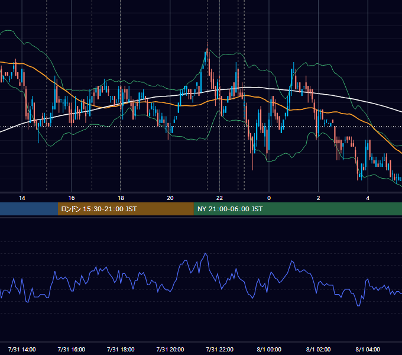The width and height of the screenshot is (402, 355).
Task: Click hour label 16 on price chart axis
Action: pos(72,198)
